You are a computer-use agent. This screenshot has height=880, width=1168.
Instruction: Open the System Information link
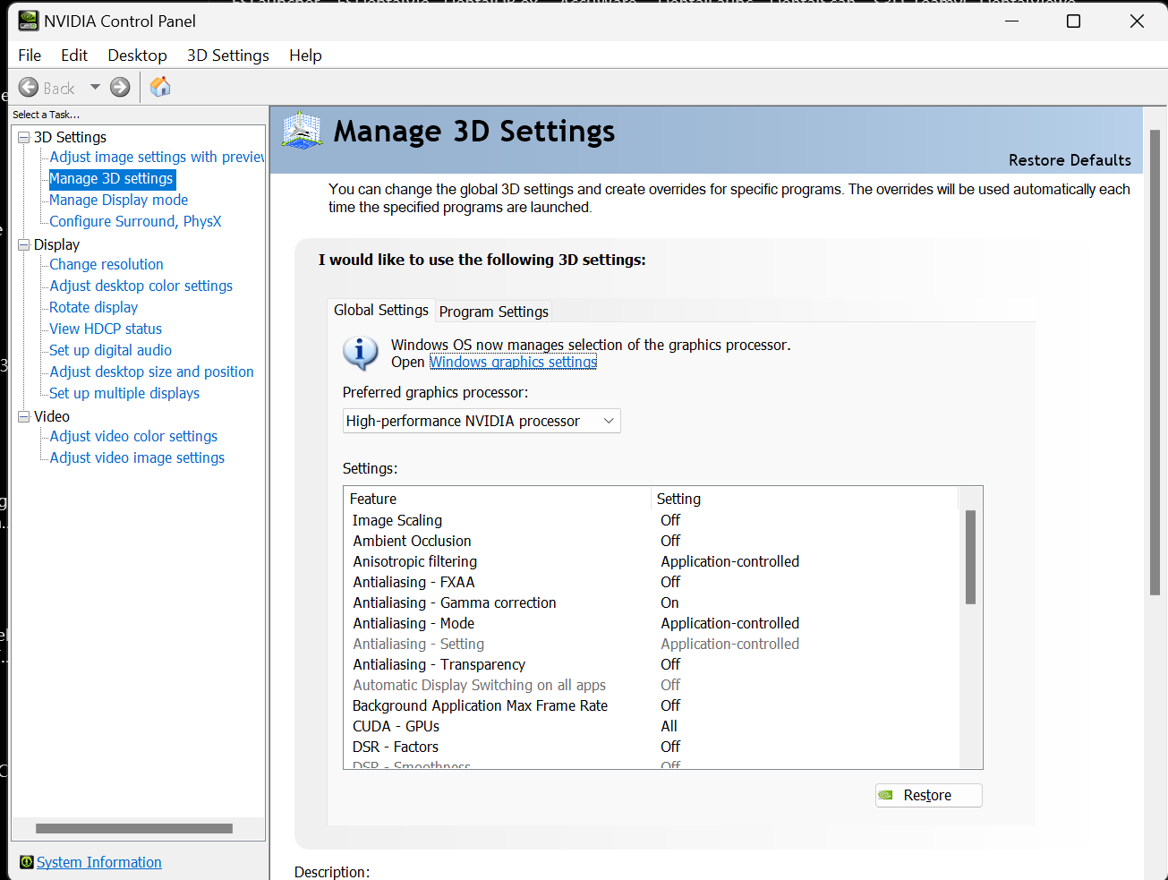(99, 862)
